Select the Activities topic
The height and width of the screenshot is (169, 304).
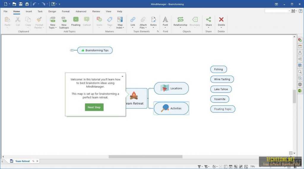point(171,109)
